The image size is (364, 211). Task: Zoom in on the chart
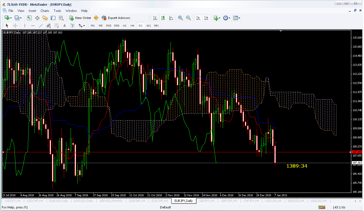point(180,18)
